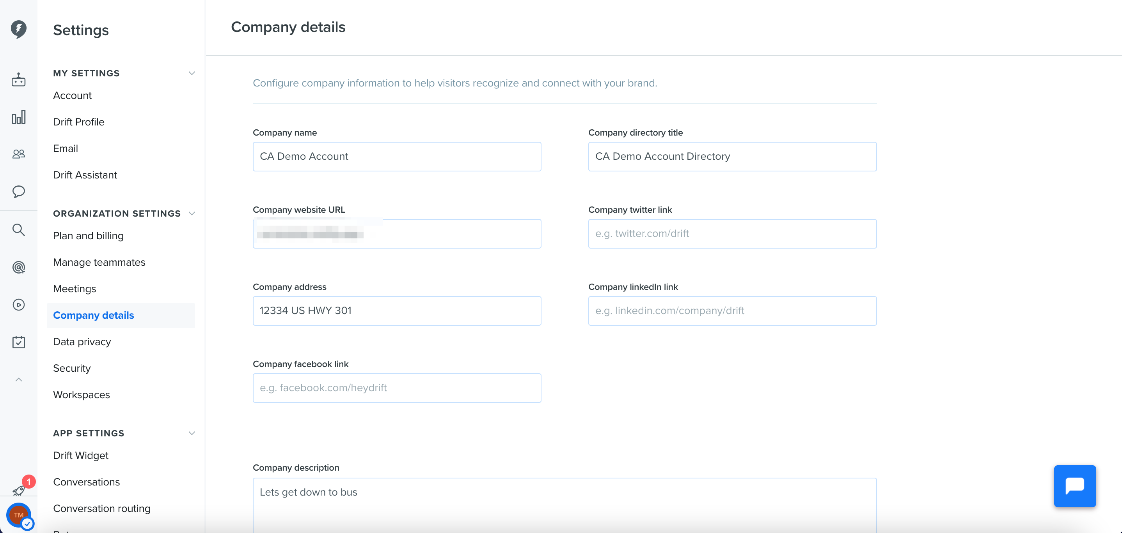
Task: Open Drift Assistant settings
Action: [x=85, y=175]
